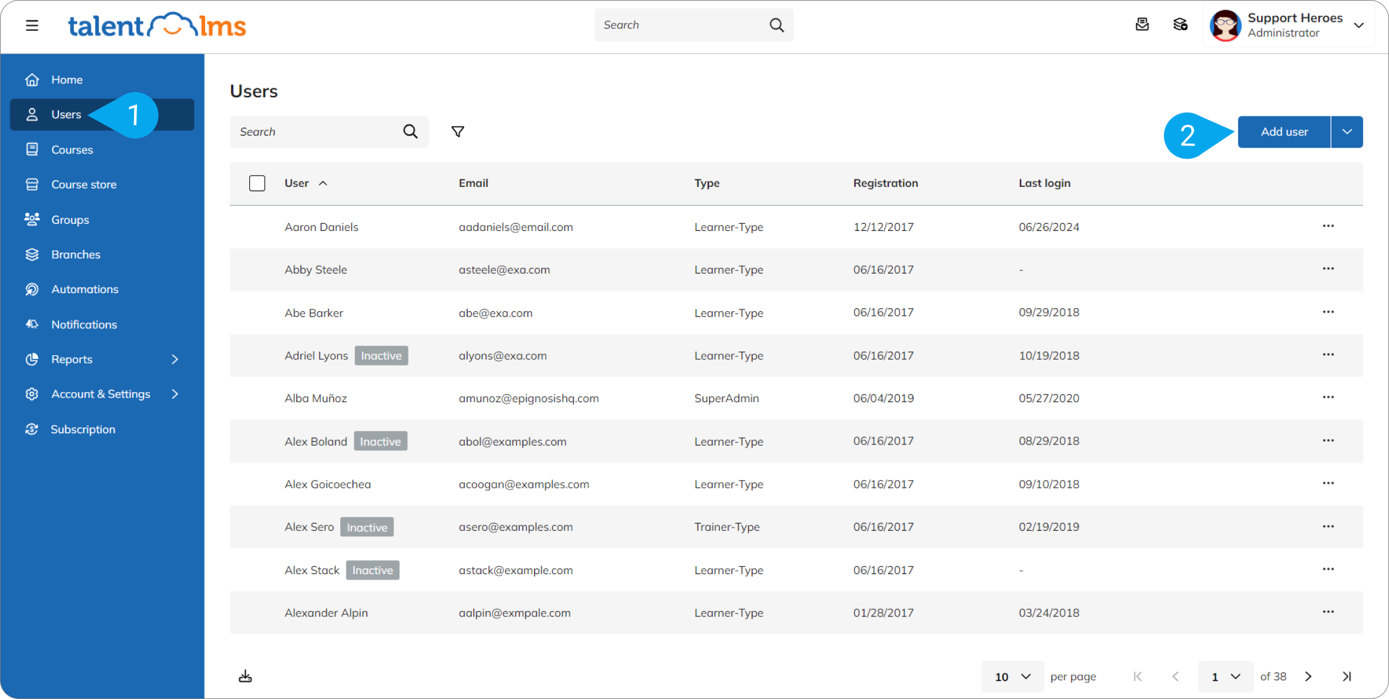Image resolution: width=1389 pixels, height=699 pixels.
Task: Open actions menu for Alexander Alpin
Action: pos(1328,612)
